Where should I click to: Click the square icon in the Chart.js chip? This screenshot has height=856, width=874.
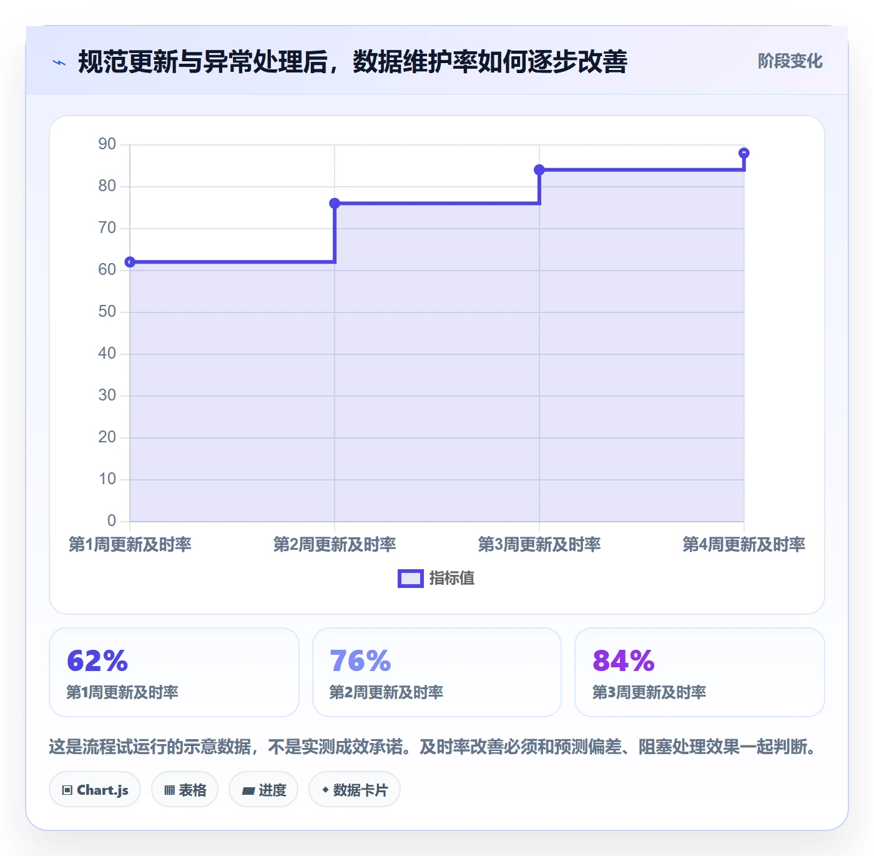click(67, 790)
